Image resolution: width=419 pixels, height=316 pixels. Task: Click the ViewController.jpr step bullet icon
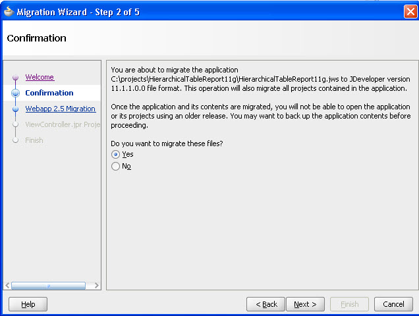pos(16,124)
